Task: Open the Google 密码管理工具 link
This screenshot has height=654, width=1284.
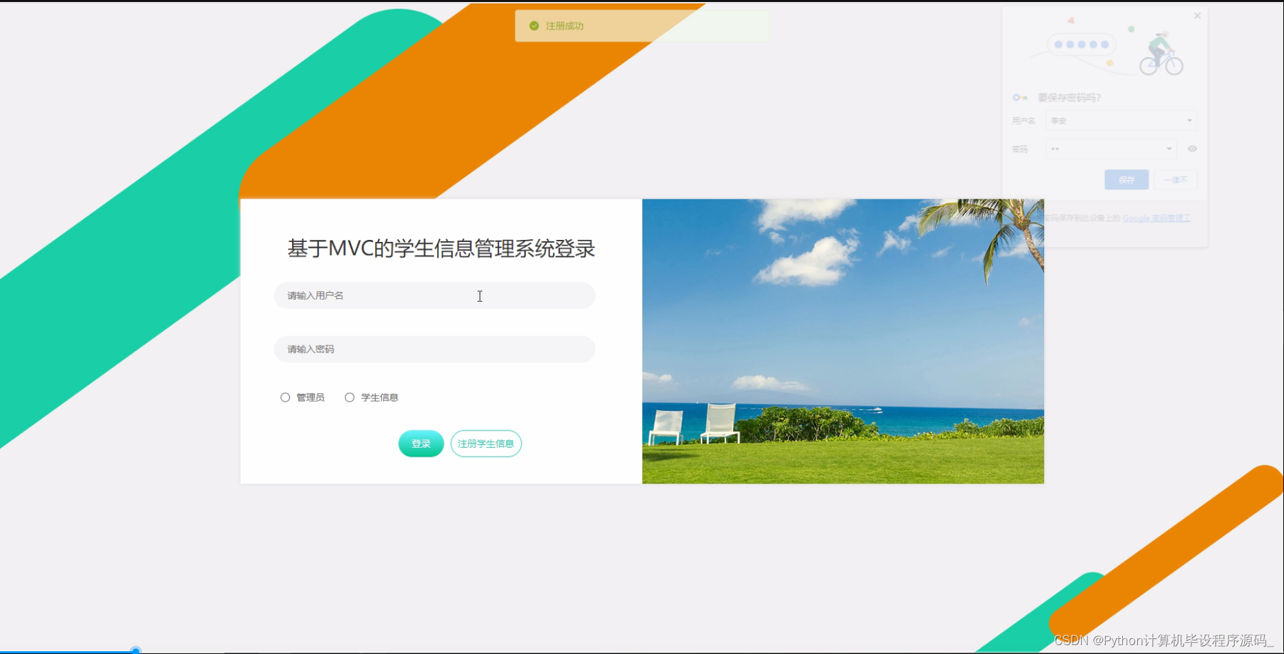Action: point(1158,218)
